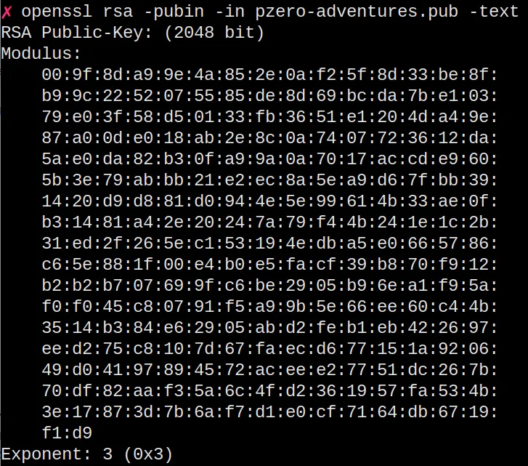
Task: Click the pzero-adventures.pub filename
Action: click(x=357, y=12)
